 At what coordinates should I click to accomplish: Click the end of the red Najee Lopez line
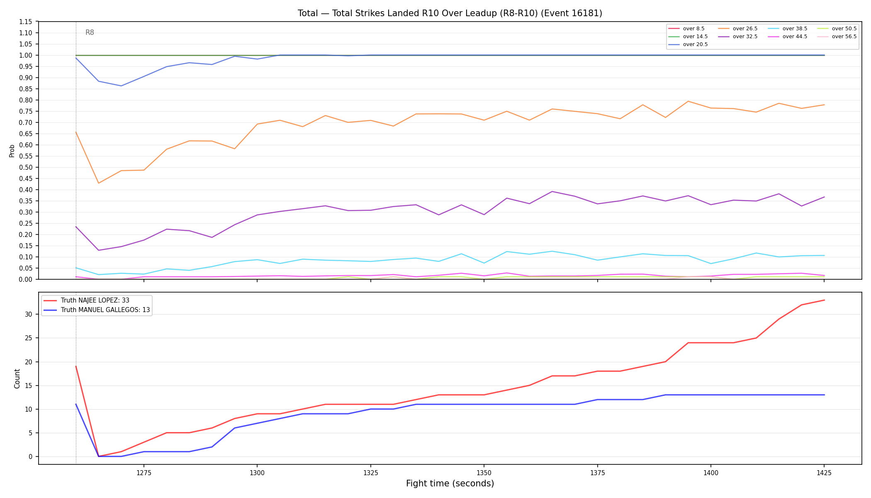(824, 300)
